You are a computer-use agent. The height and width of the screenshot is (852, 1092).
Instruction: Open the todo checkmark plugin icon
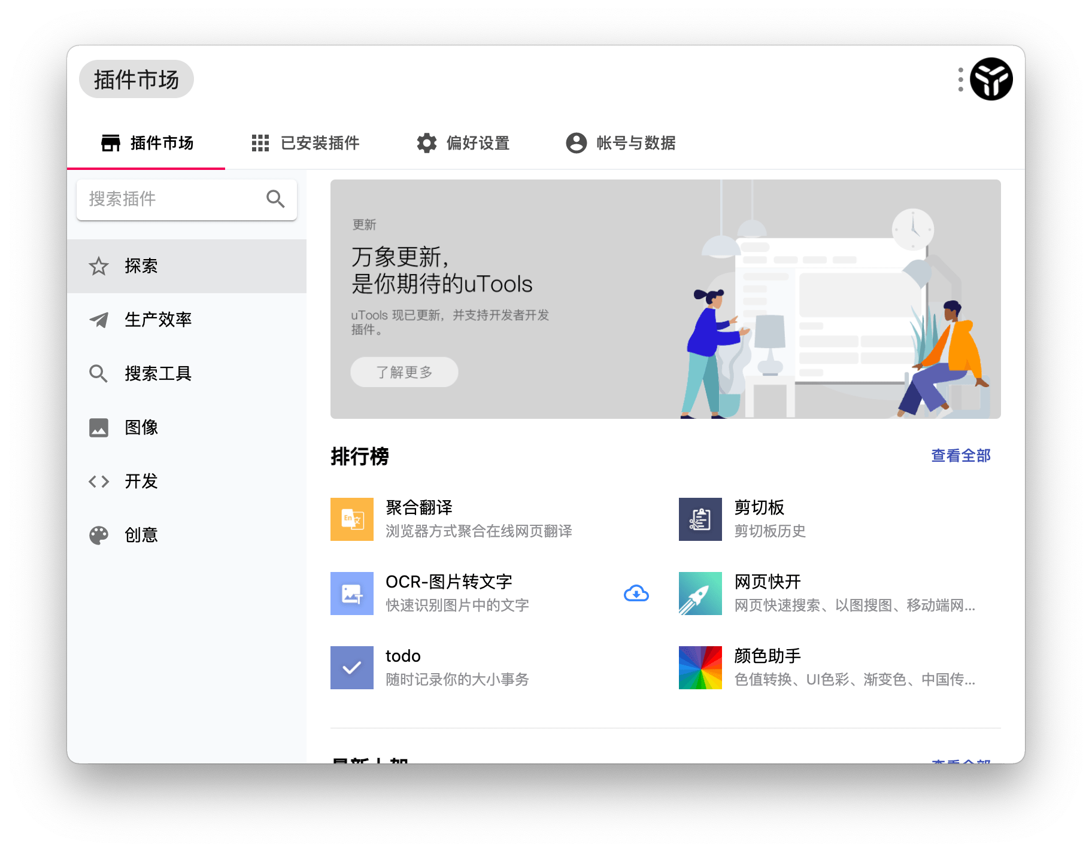coord(351,667)
